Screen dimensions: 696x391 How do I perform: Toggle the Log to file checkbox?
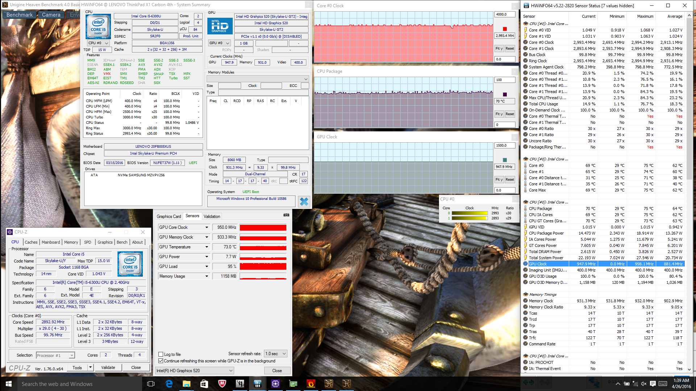pos(161,354)
